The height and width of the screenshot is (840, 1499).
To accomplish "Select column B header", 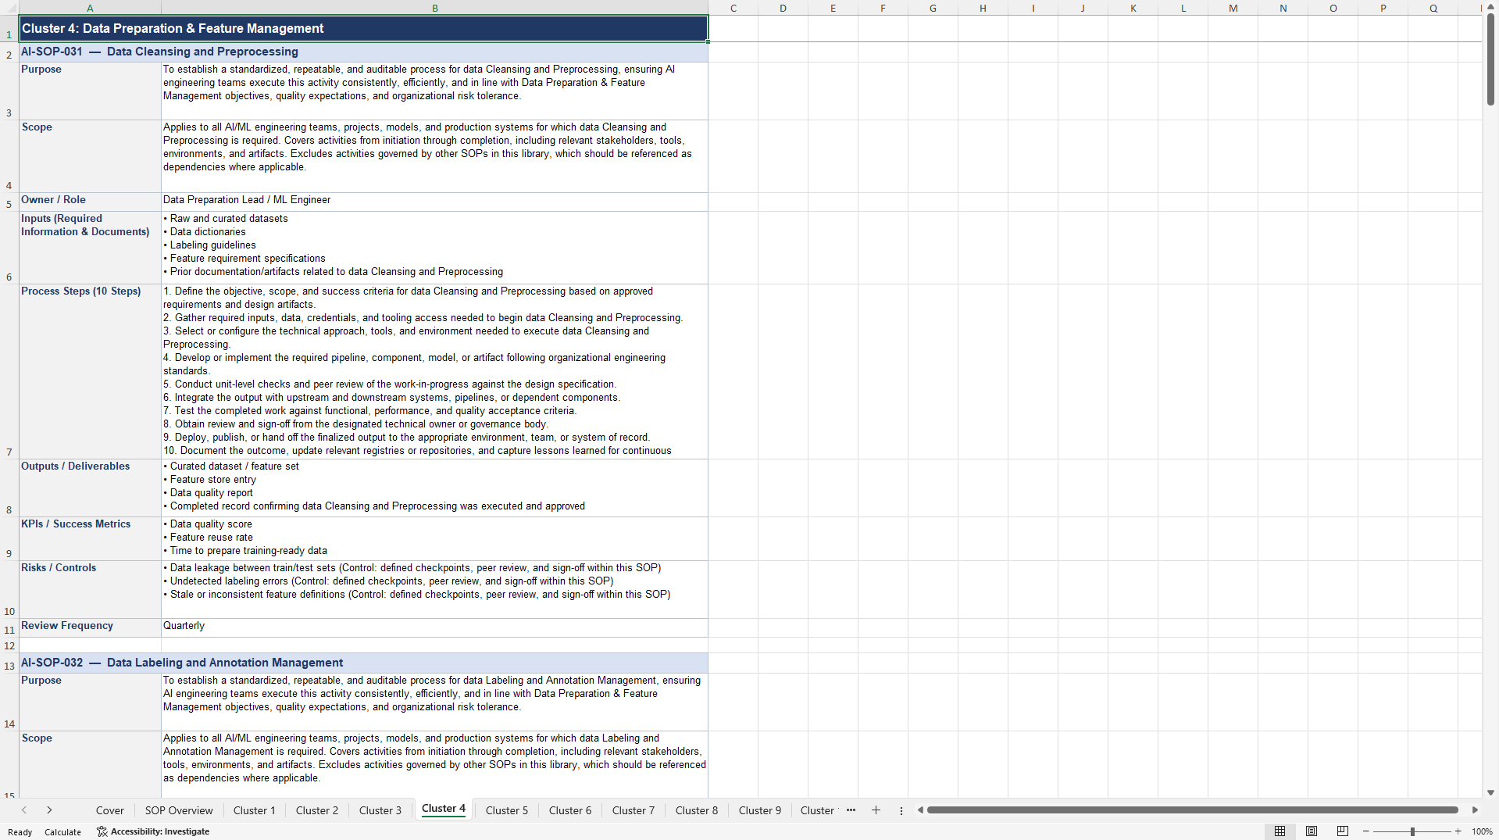I will [x=435, y=8].
